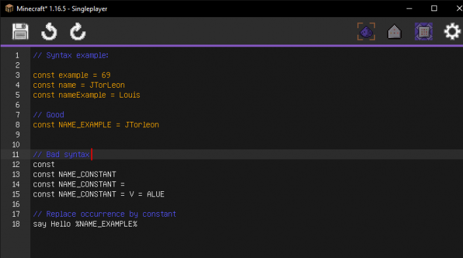
Task: Click the comment "// Bad syntax"
Action: (x=61, y=155)
